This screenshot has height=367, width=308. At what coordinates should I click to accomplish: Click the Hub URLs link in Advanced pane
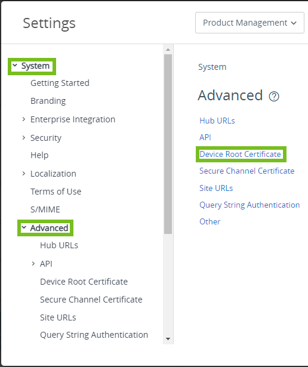click(x=217, y=121)
